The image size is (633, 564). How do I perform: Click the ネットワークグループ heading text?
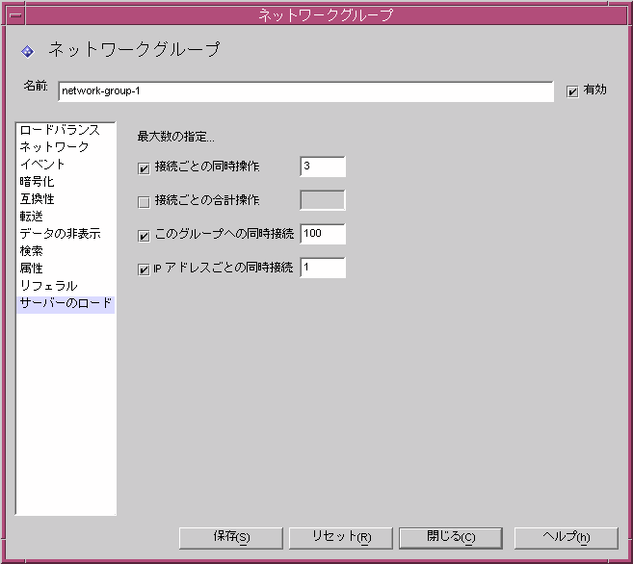coord(134,49)
